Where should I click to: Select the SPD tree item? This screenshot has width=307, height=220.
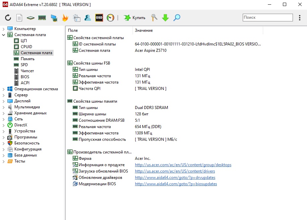(24, 65)
